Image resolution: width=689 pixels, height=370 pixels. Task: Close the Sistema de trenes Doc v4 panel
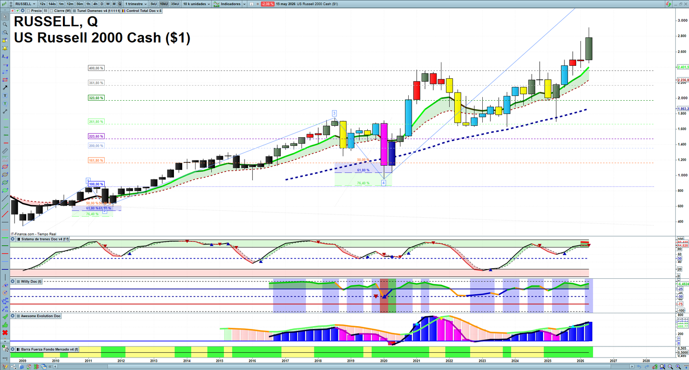pos(12,239)
